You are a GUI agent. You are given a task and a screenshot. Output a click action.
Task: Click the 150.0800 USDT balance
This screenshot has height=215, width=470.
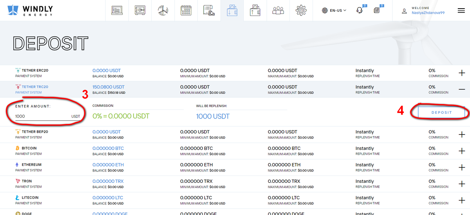(108, 87)
